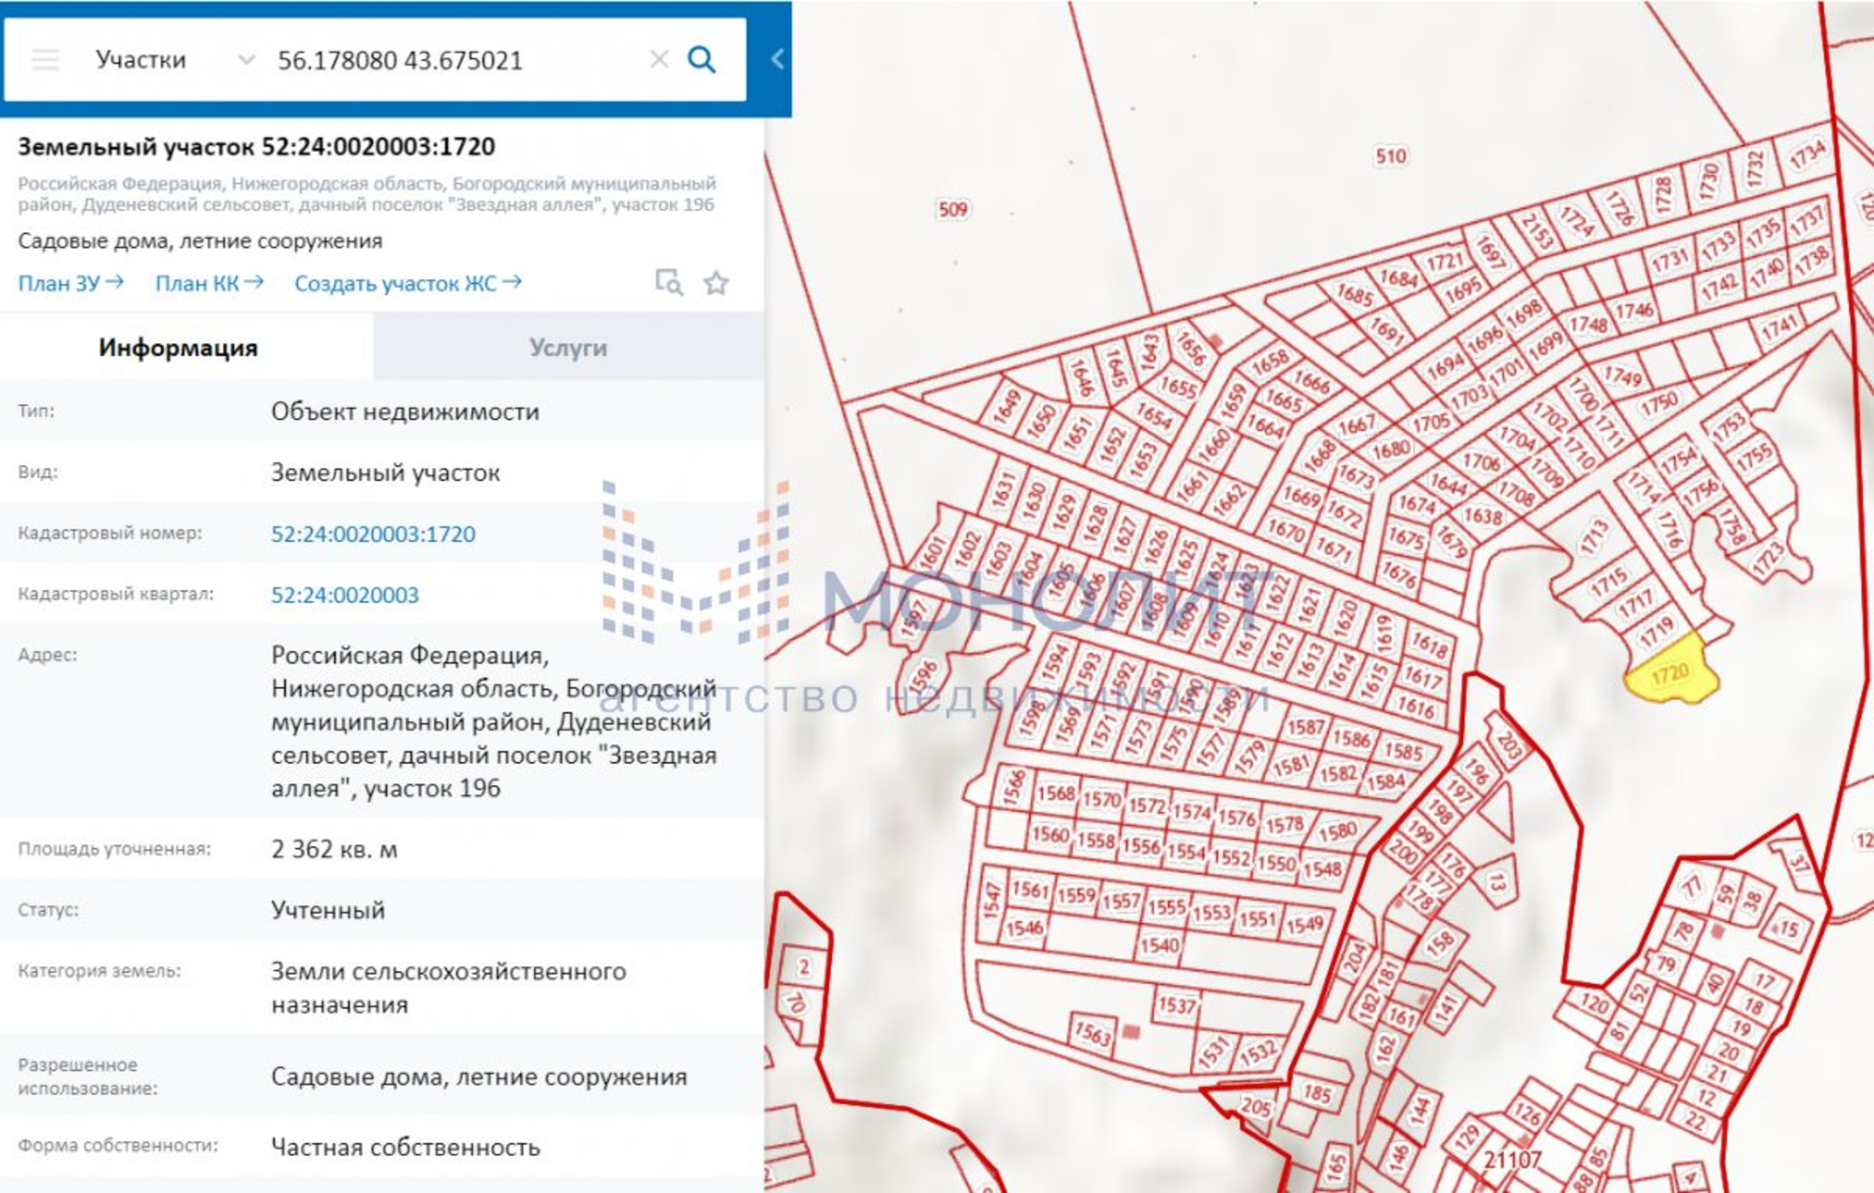Click parcel 1537 label on the map
This screenshot has height=1193, width=1874.
coord(1177,1006)
